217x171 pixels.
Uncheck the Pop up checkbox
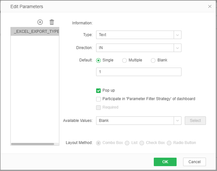click(98, 91)
